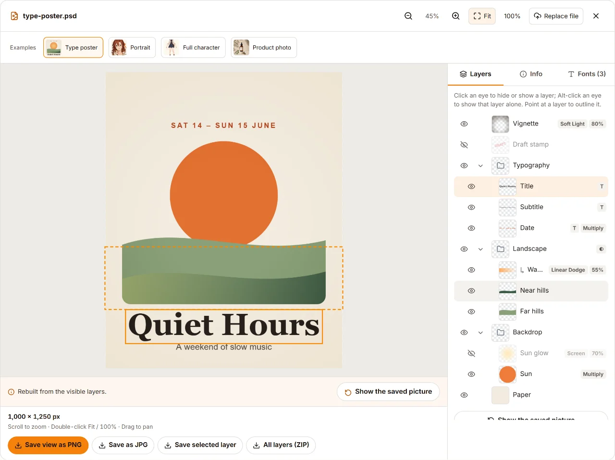Open the Info tab

click(531, 74)
